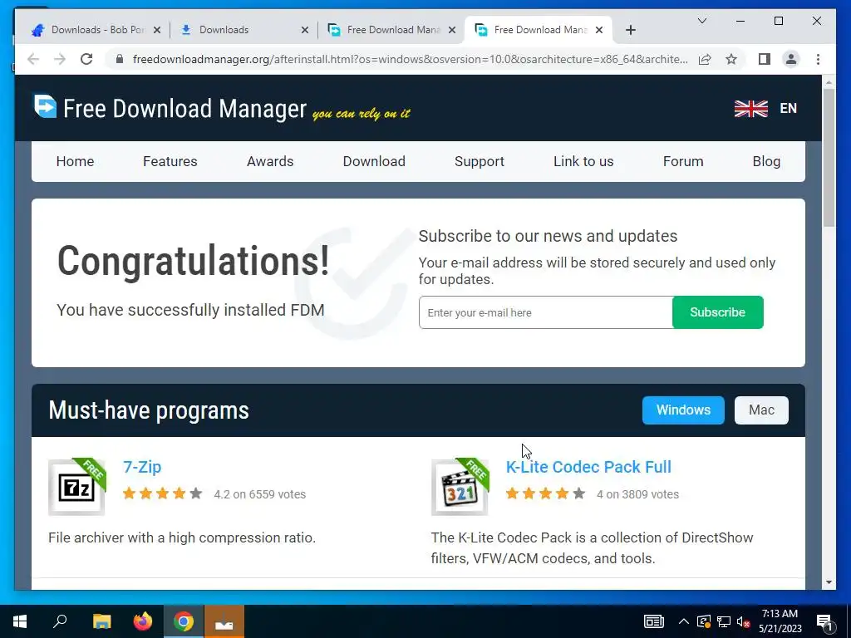
Task: Click the scrollbar down arrow
Action: coord(829,582)
